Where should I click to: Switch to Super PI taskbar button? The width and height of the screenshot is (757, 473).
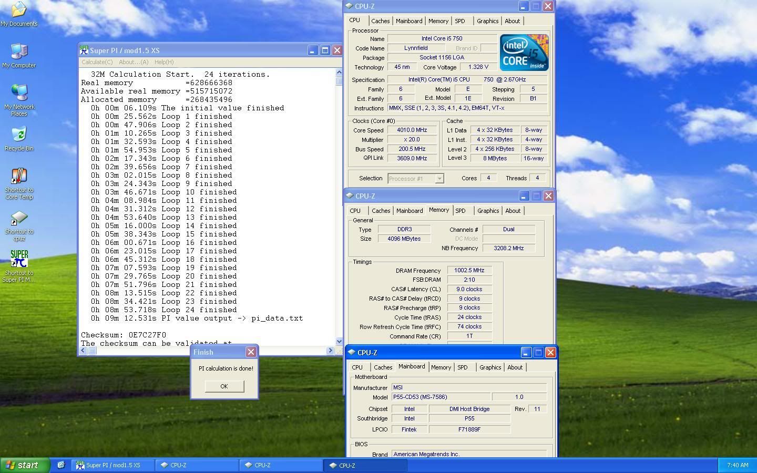pos(113,465)
